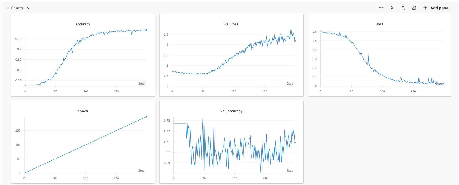
Task: Click the loss chart title
Action: click(x=380, y=24)
